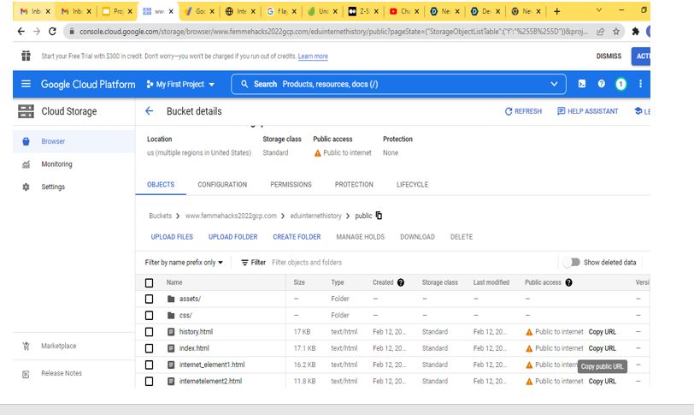Open the index.html file name

(x=194, y=348)
